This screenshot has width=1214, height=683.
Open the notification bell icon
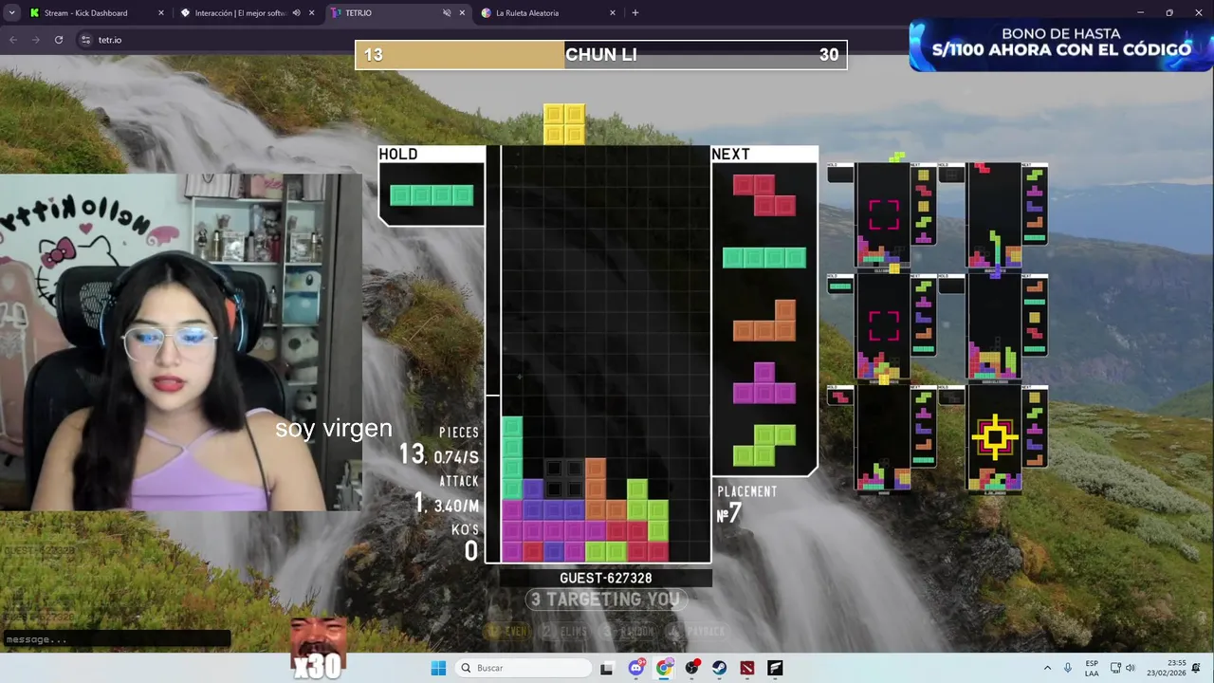click(x=1197, y=668)
